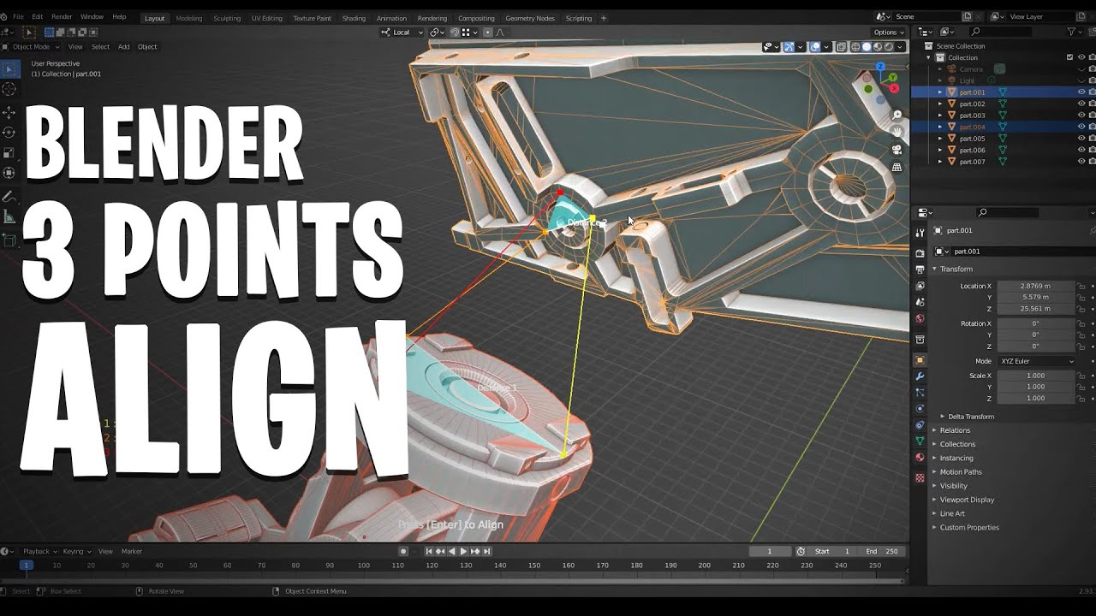Select the Cursor tool in left toolbar
Screen dimensions: 1096x616
9,89
